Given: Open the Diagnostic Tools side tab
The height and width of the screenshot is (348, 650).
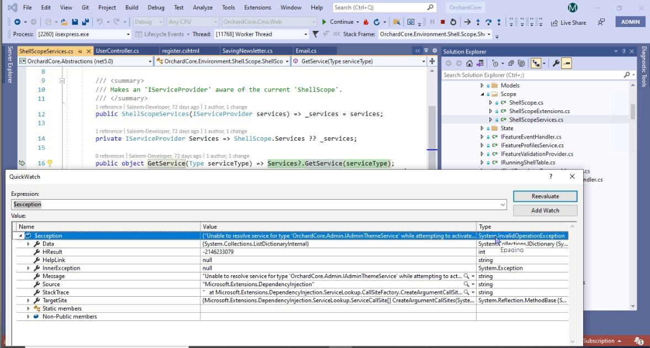Looking at the screenshot, I should click(x=644, y=66).
